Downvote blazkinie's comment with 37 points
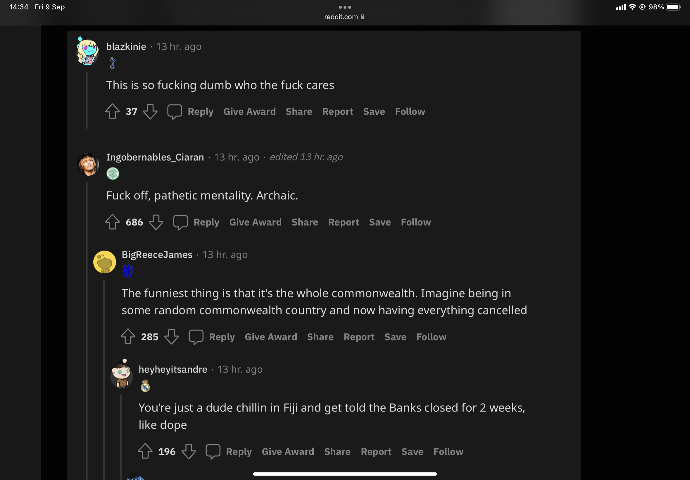This screenshot has height=480, width=690. coord(150,112)
